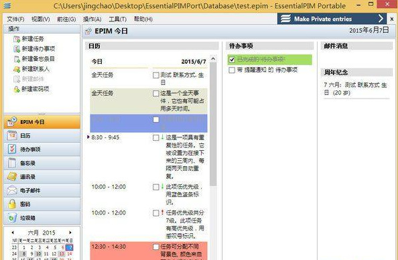The height and width of the screenshot is (260, 398).
Task: Expand the 8:30 - 9:45 row triangle
Action: pos(88,137)
